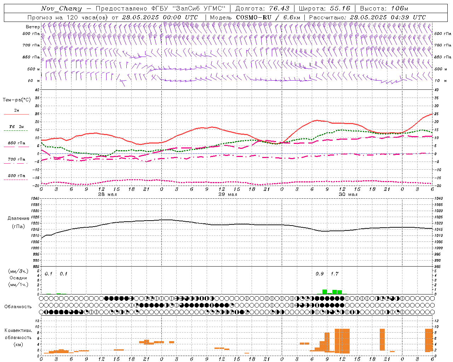Click the elevation text Высота: 106м
The image size is (453, 362).
[x=384, y=8]
